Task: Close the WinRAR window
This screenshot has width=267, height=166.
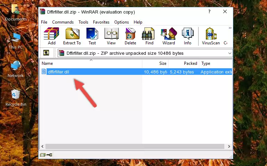Action: point(225,11)
